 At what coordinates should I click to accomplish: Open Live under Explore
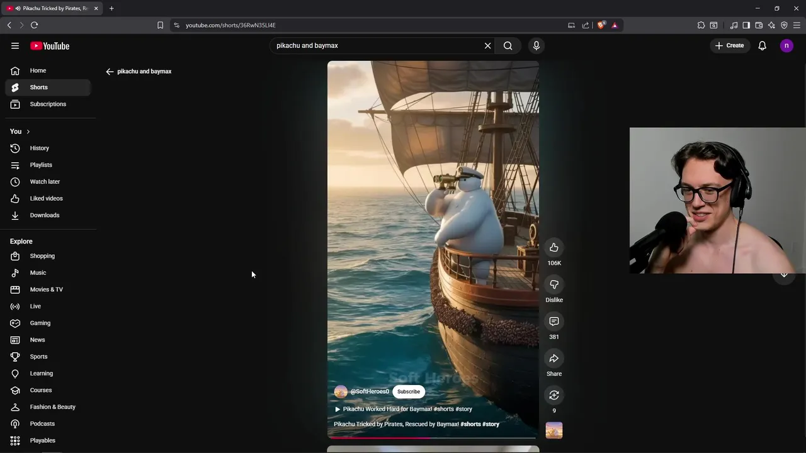(x=48, y=306)
